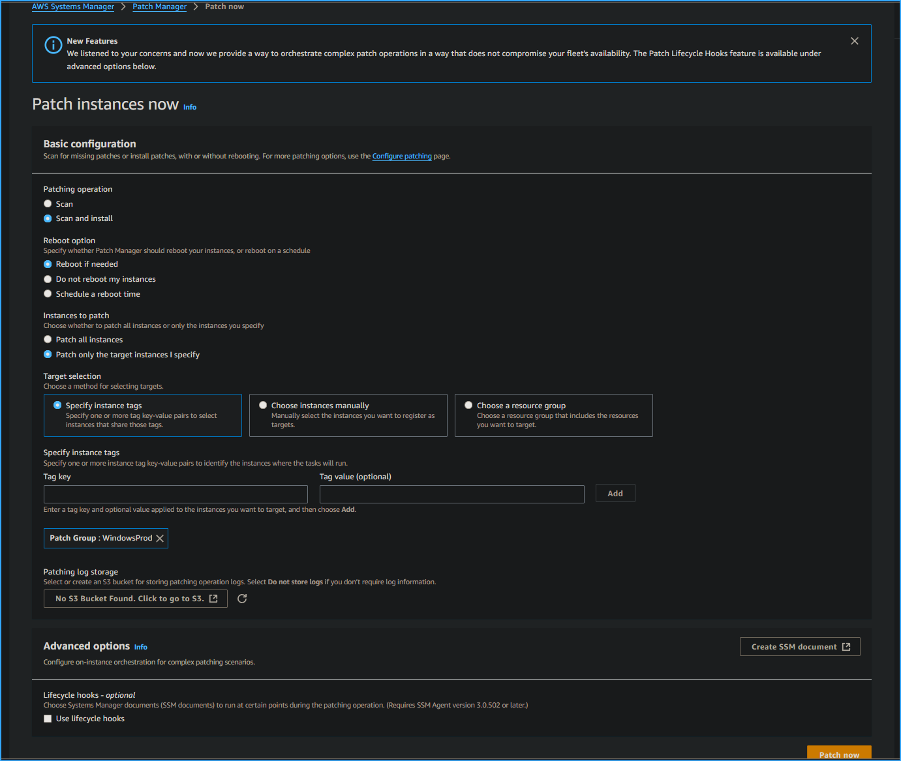This screenshot has width=901, height=761.
Task: Open the Configure patching page
Action: (x=402, y=156)
